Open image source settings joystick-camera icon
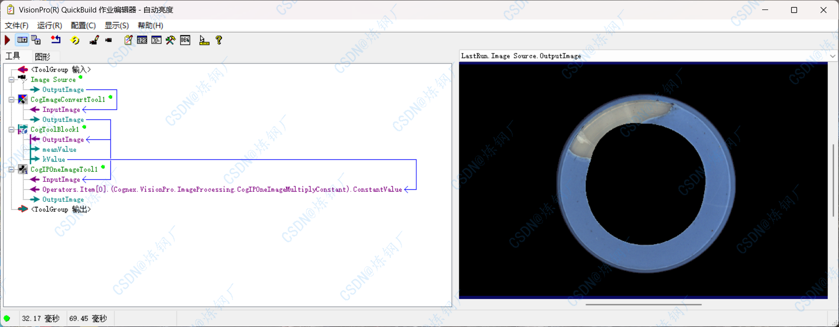Viewport: 839px width, 327px height. (x=94, y=40)
